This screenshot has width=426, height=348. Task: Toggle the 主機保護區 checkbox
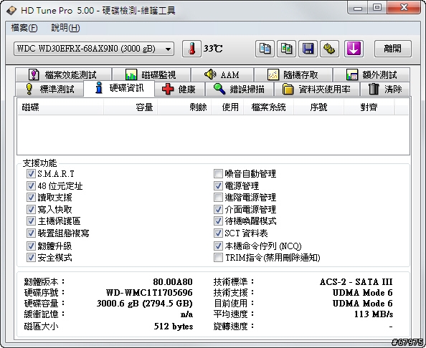(x=31, y=221)
